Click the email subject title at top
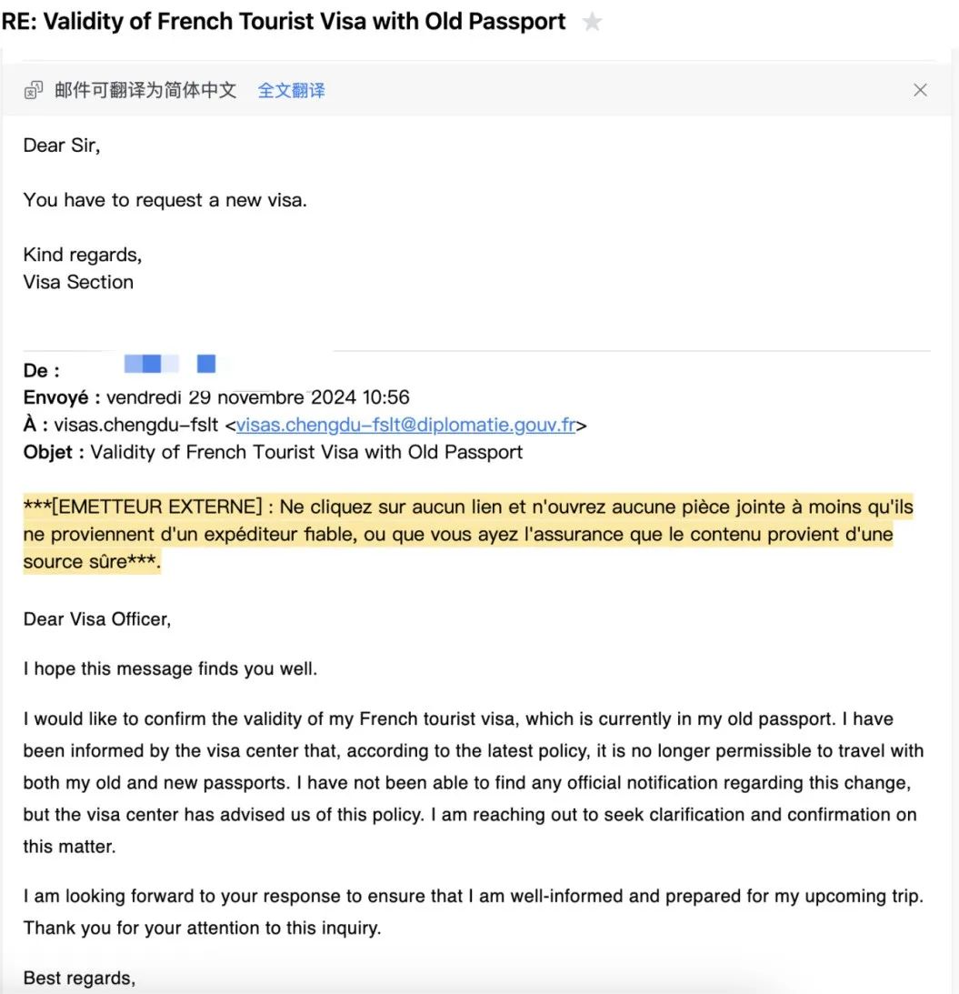This screenshot has height=994, width=959. (x=284, y=22)
